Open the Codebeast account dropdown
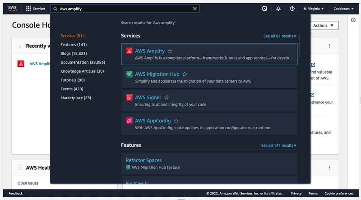The height and width of the screenshot is (200, 361). coord(343,9)
